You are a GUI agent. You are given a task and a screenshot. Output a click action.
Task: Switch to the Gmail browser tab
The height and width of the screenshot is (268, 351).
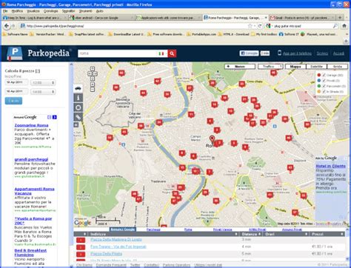[302, 18]
